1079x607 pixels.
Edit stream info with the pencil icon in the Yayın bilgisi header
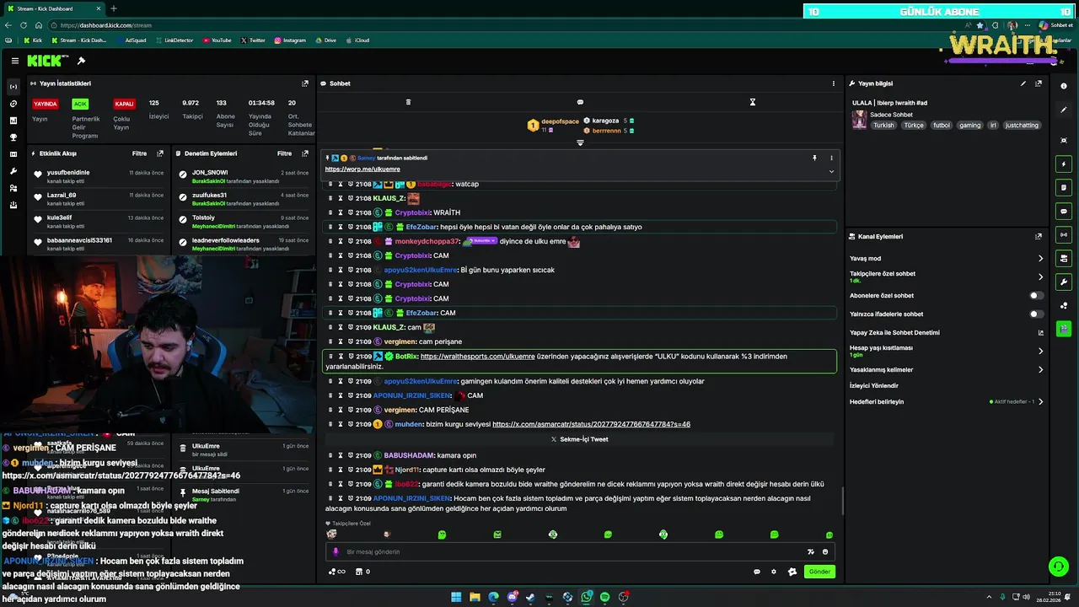pos(1023,83)
